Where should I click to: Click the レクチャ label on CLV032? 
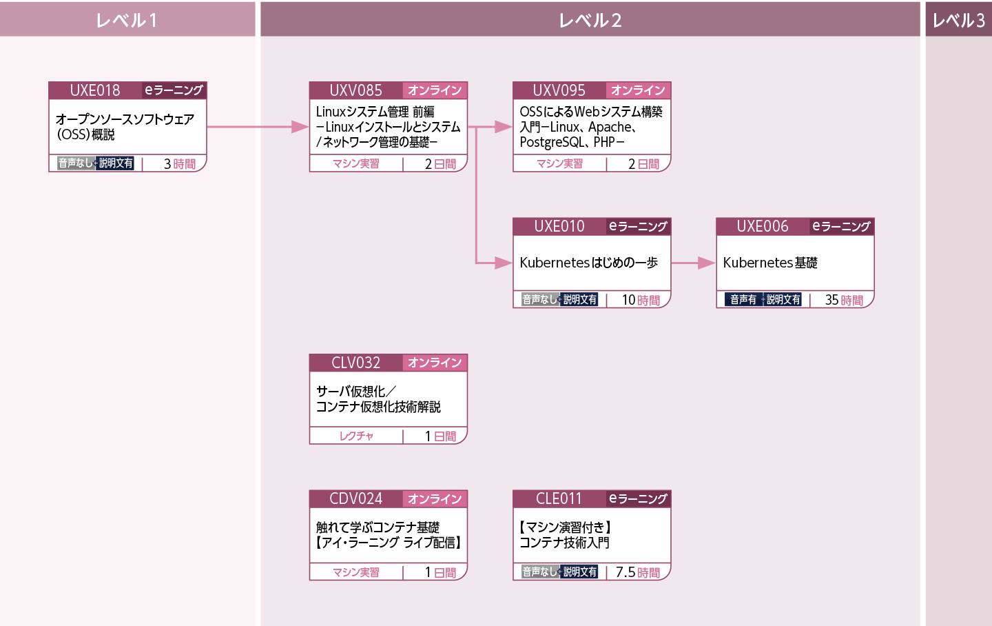pos(356,436)
